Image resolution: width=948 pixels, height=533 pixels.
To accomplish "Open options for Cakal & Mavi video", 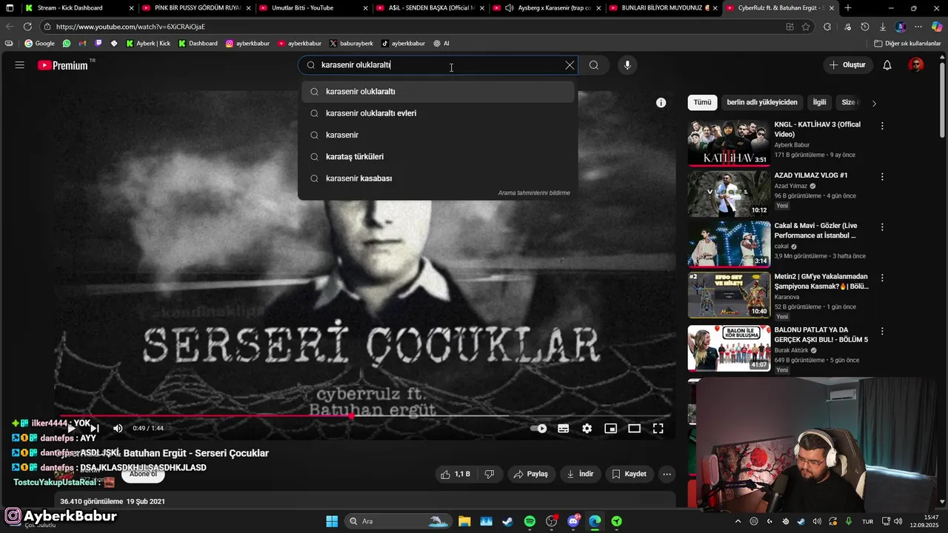I will point(882,227).
